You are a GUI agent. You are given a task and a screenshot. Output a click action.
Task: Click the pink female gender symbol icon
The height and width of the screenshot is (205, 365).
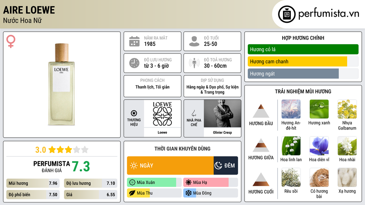click(11, 41)
